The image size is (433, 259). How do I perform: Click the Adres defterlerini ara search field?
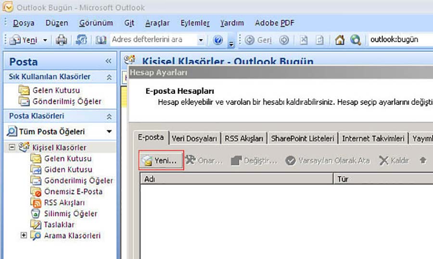153,40
